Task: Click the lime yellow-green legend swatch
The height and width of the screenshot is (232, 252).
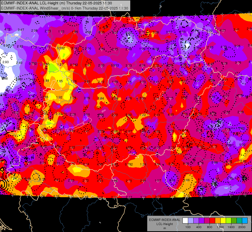Action: [x=229, y=221]
